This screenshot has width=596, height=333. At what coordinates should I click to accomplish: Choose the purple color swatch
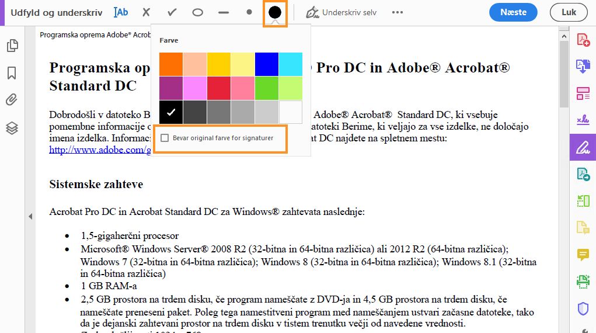[171, 88]
